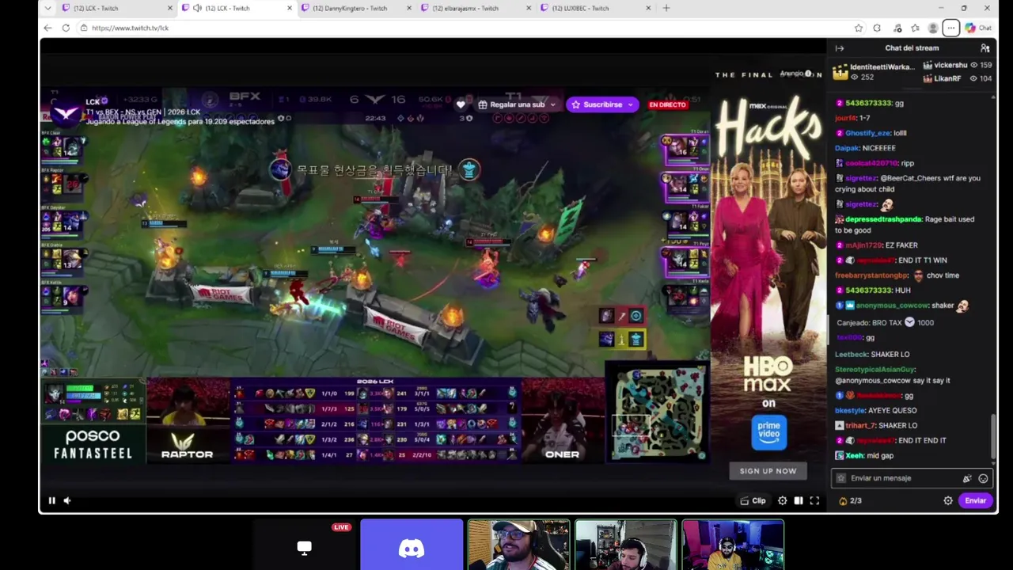This screenshot has width=1013, height=570.
Task: Open the Suscribirse dropdown arrow
Action: click(632, 104)
